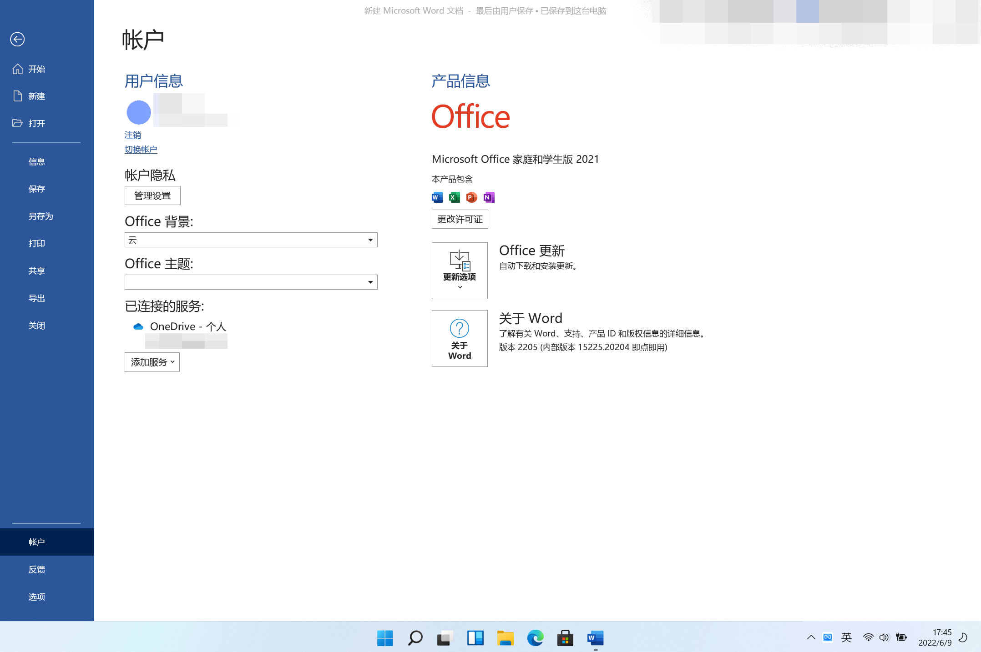Screen dimensions: 981x652
Task: Open the 关于 Word question-mark button
Action: tap(460, 338)
